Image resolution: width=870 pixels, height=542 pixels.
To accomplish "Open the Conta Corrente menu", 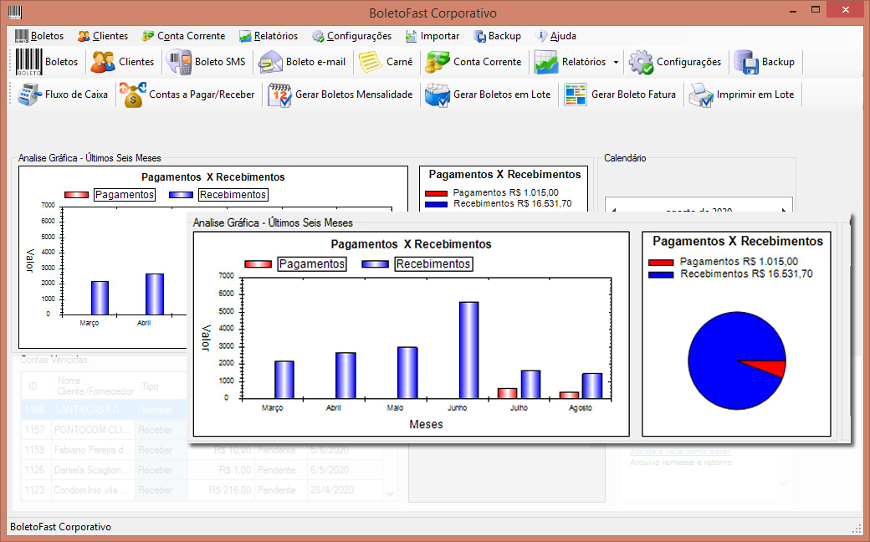I will tap(184, 36).
